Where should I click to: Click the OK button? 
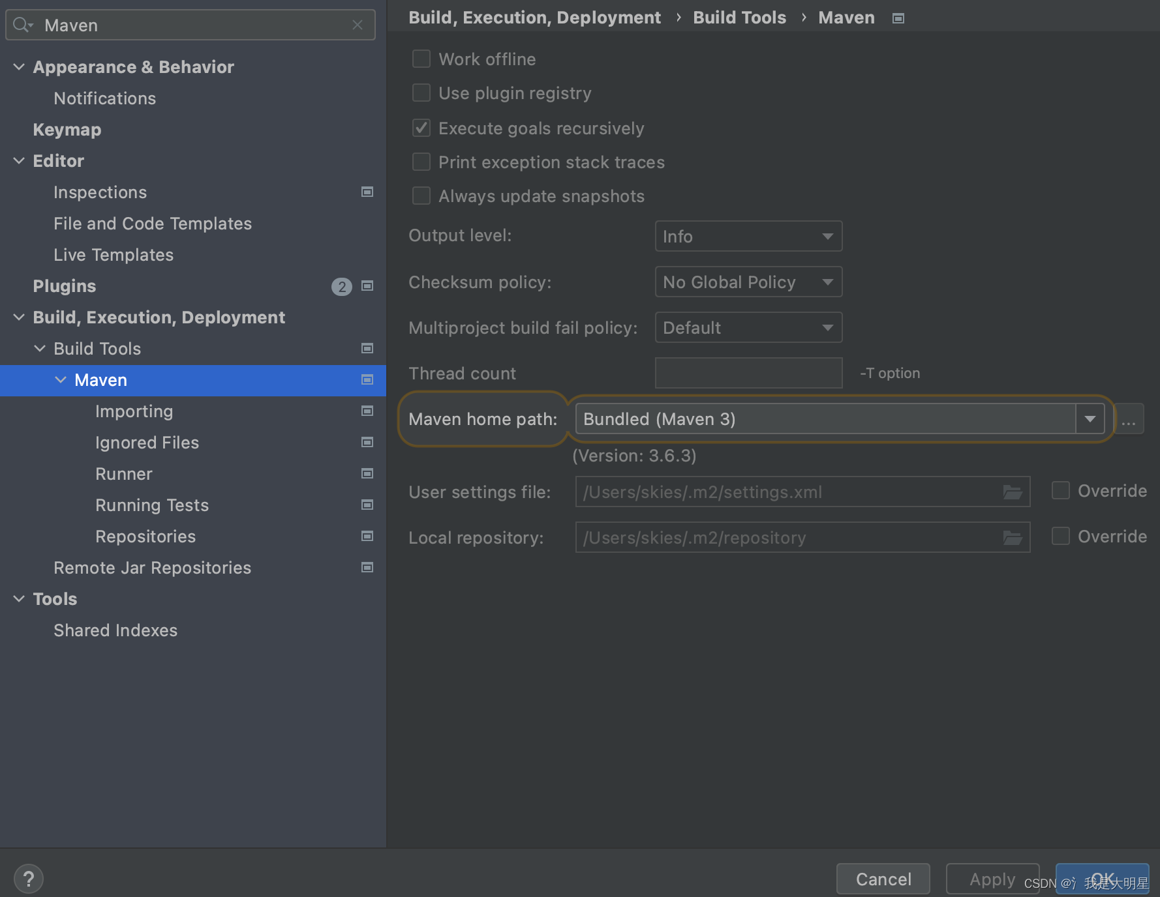[1102, 879]
